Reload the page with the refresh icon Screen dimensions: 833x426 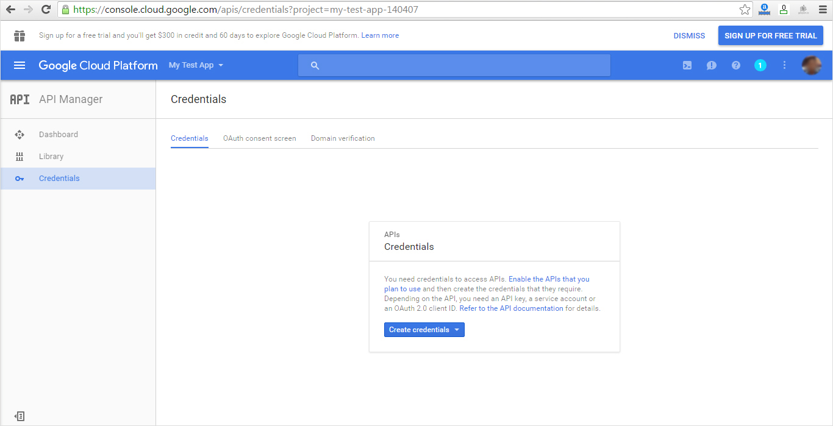46,10
